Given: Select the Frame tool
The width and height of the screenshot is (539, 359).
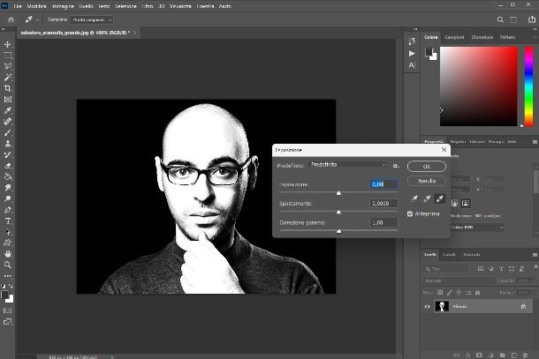Looking at the screenshot, I should pos(8,99).
